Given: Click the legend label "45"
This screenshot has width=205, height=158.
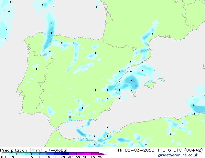Looking at the screenshot, I should (x=92, y=157).
